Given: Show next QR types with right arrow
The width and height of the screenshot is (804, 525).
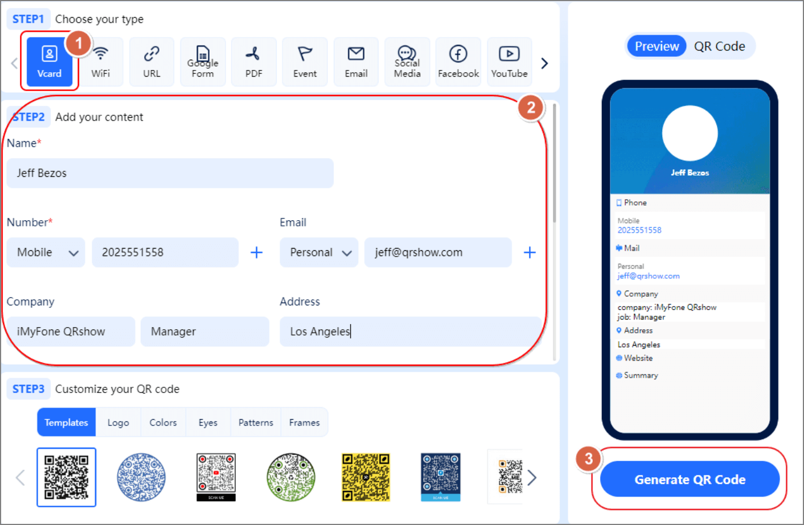Looking at the screenshot, I should click(544, 63).
